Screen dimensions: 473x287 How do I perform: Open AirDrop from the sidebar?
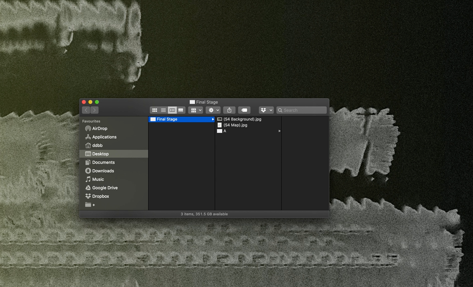[99, 128]
